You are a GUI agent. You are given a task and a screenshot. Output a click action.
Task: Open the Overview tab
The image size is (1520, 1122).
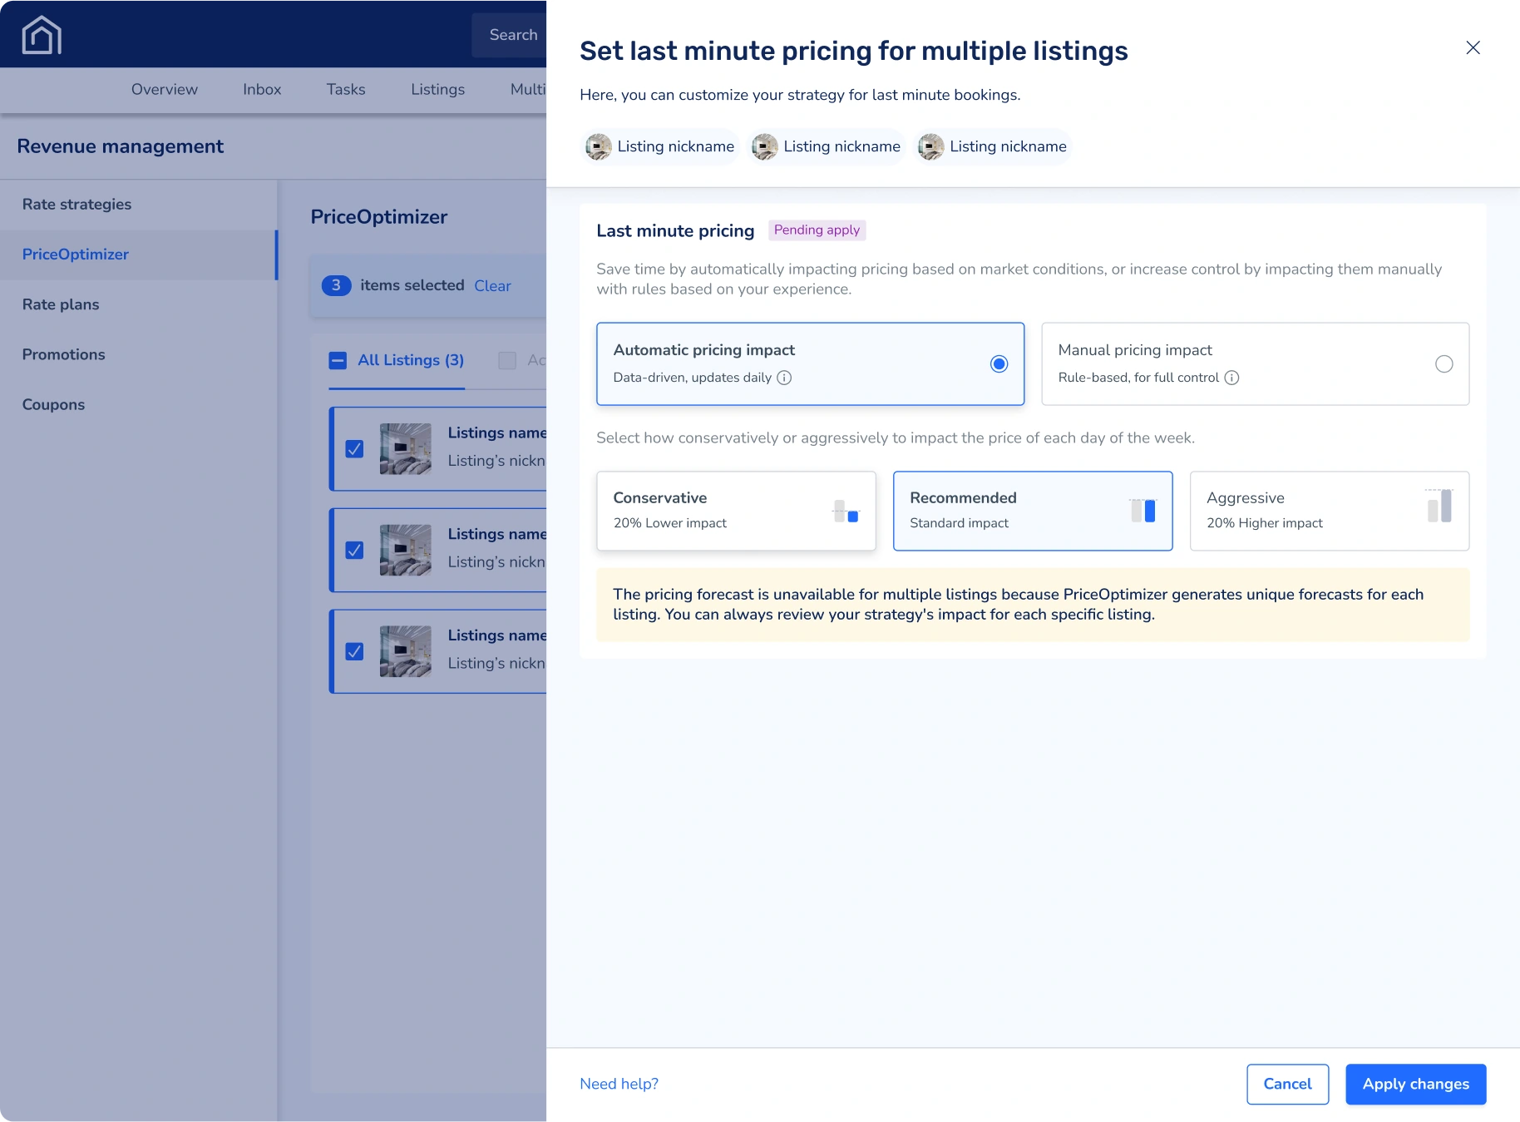pyautogui.click(x=165, y=89)
